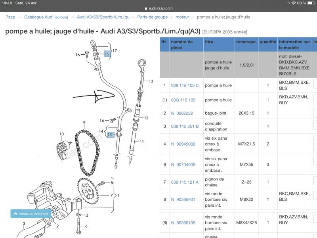The width and height of the screenshot is (317, 238).
Task: Open part number 038 115 105 C
Action: click(x=185, y=85)
